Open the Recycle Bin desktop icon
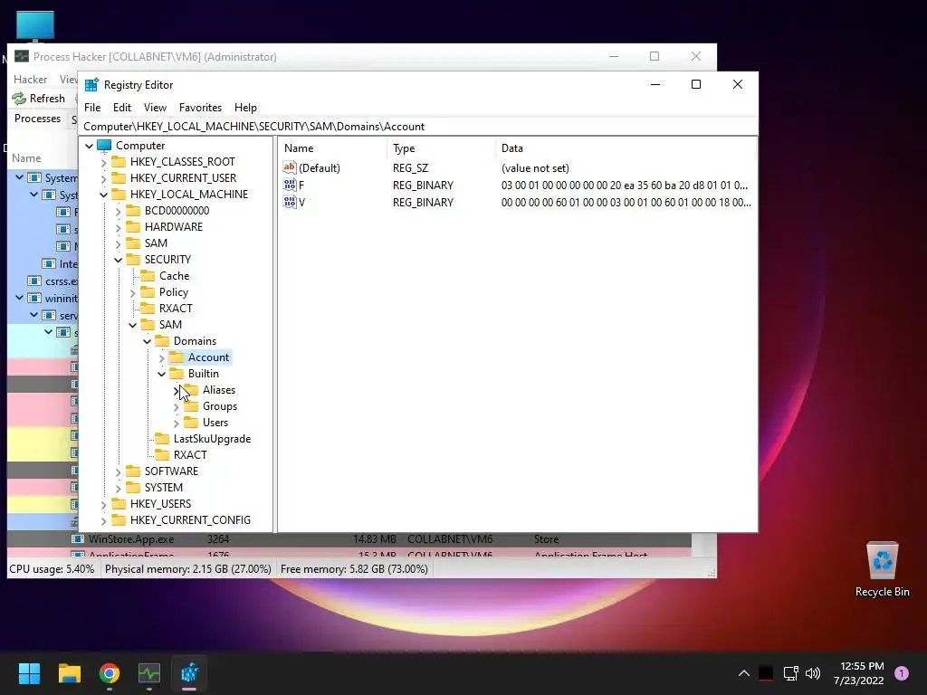The height and width of the screenshot is (695, 927). [882, 570]
